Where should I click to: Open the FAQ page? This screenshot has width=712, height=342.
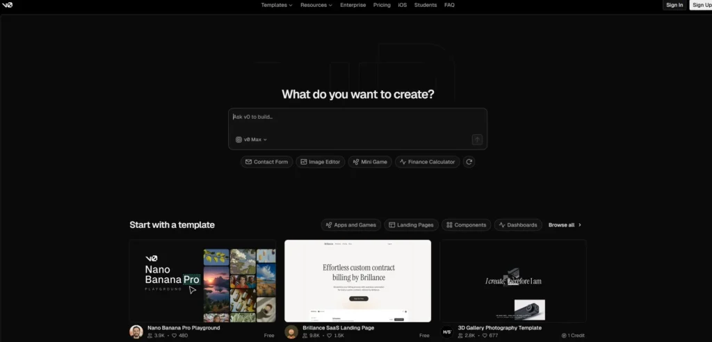(x=449, y=5)
